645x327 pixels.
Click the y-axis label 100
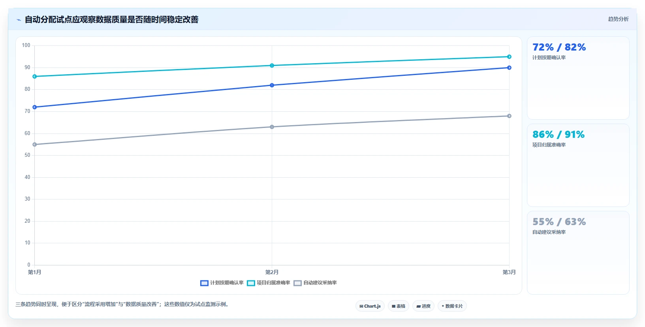(26, 45)
